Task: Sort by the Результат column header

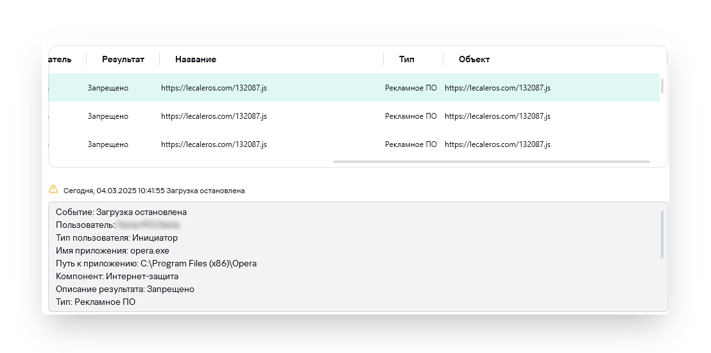Action: [x=123, y=59]
